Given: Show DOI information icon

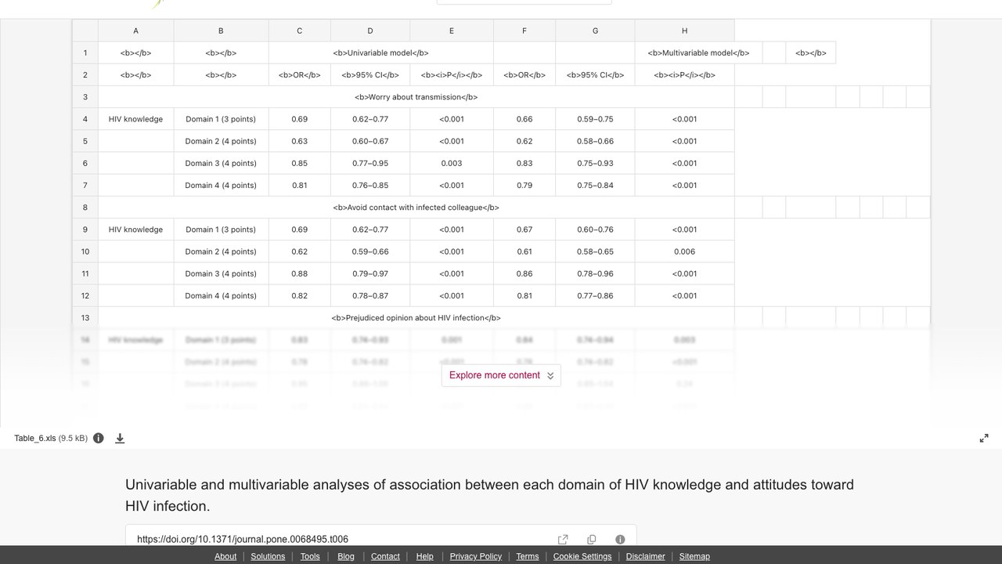Looking at the screenshot, I should click(x=620, y=539).
